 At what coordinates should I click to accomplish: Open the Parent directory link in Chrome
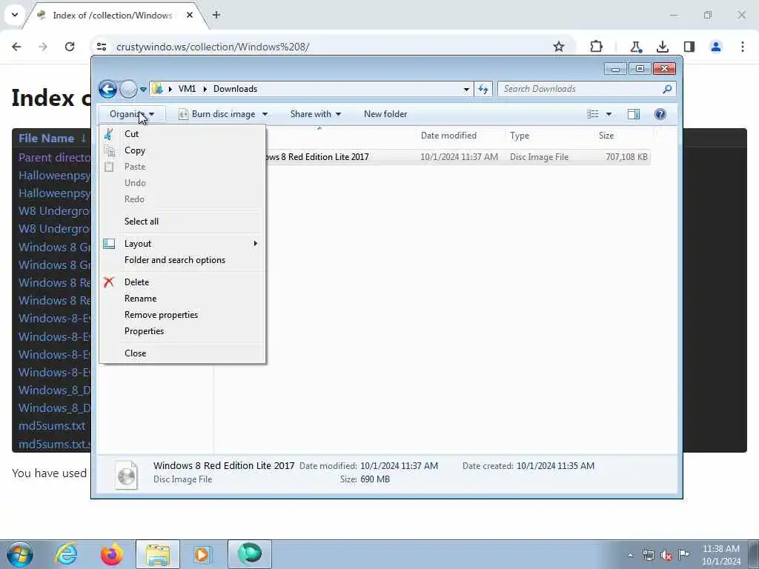(x=54, y=158)
